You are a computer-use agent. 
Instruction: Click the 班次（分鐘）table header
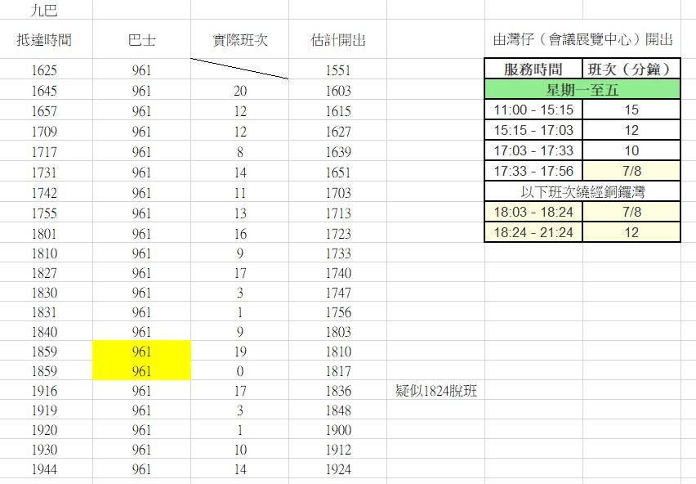pos(631,69)
